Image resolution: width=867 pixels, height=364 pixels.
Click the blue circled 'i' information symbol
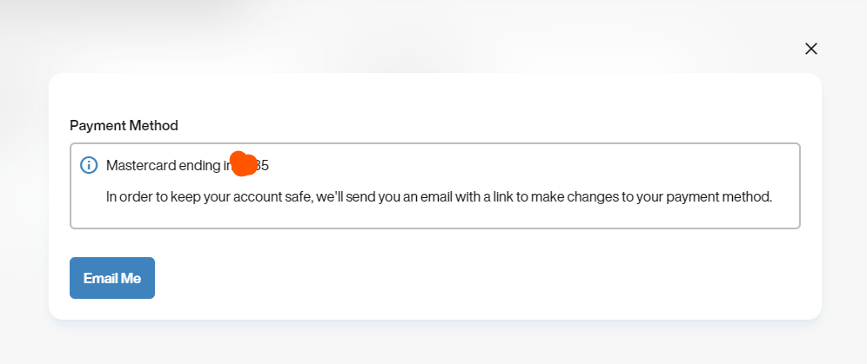89,165
